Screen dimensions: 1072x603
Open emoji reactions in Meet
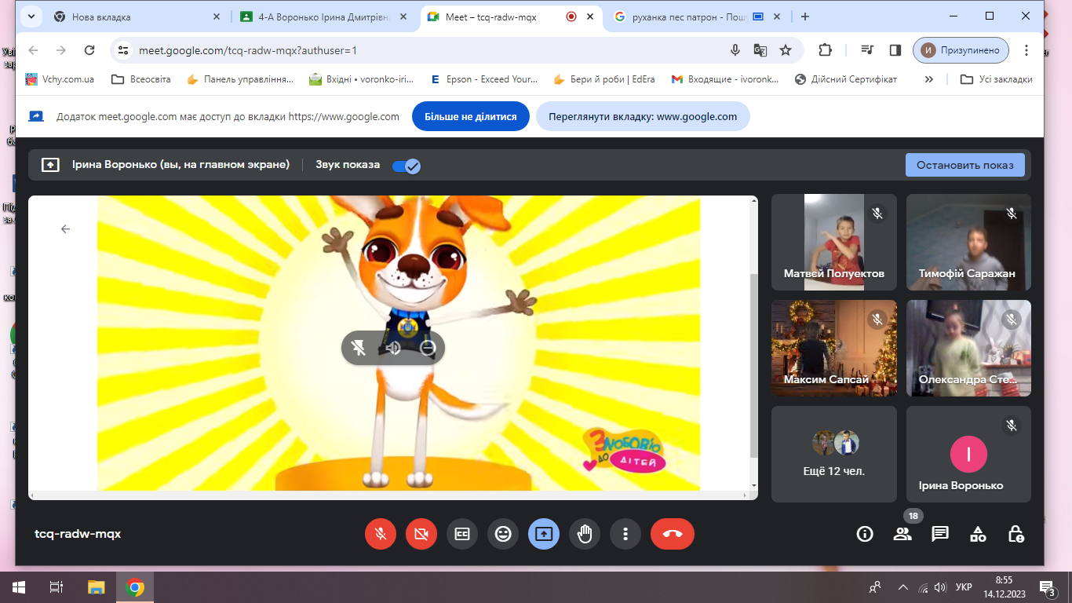pyautogui.click(x=503, y=535)
